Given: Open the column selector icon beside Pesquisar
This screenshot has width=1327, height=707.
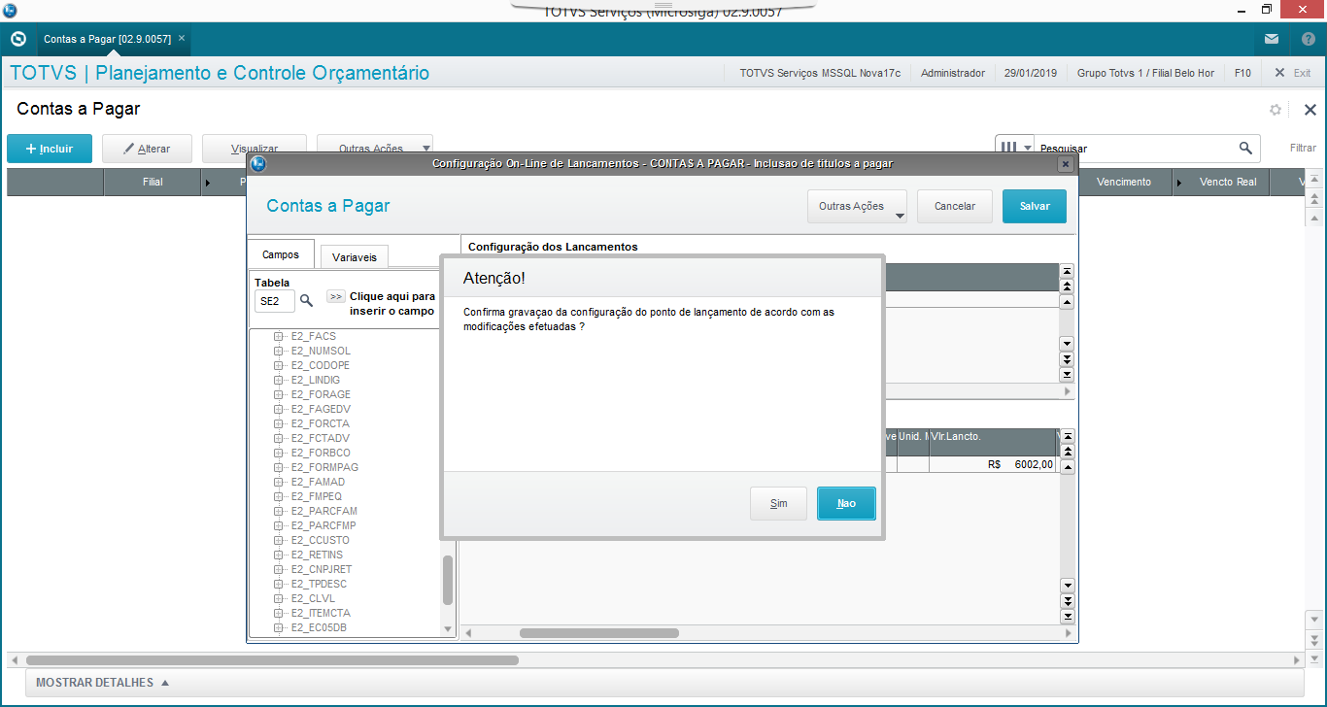Looking at the screenshot, I should coord(1015,149).
